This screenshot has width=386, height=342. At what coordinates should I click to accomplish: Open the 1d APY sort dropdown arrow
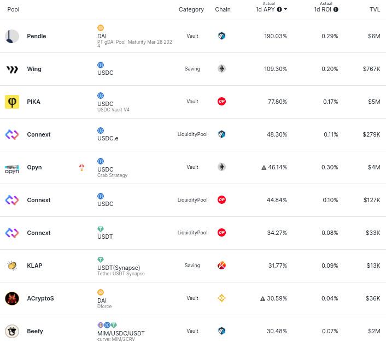285,9
